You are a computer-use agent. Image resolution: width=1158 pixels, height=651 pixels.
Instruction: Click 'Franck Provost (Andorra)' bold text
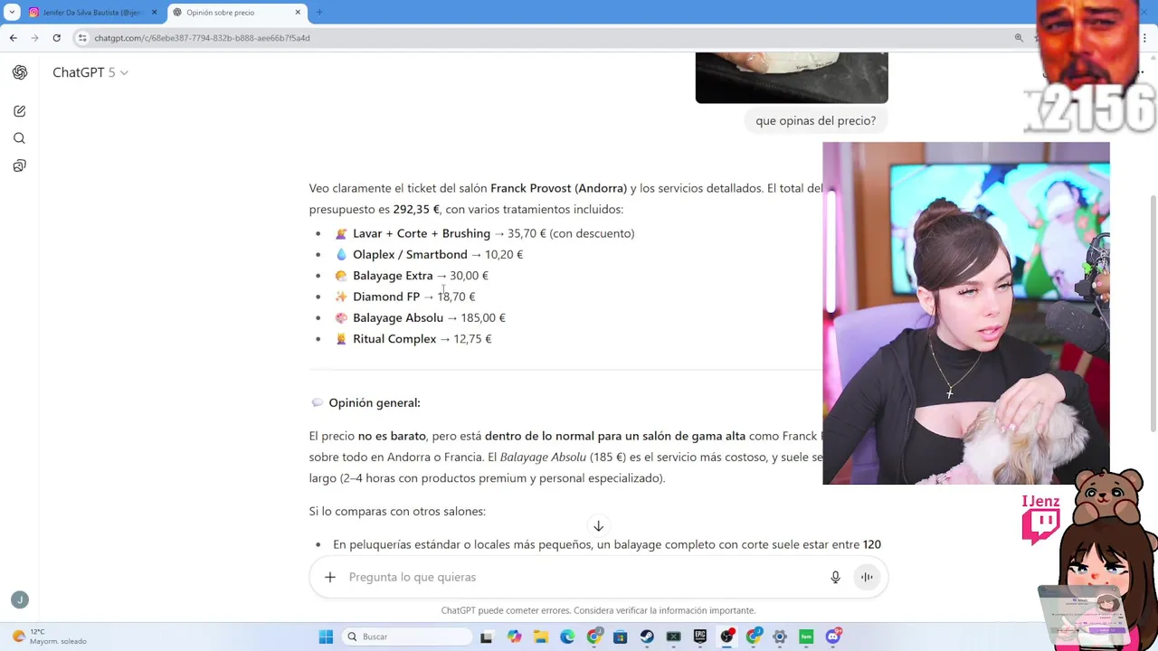(558, 188)
